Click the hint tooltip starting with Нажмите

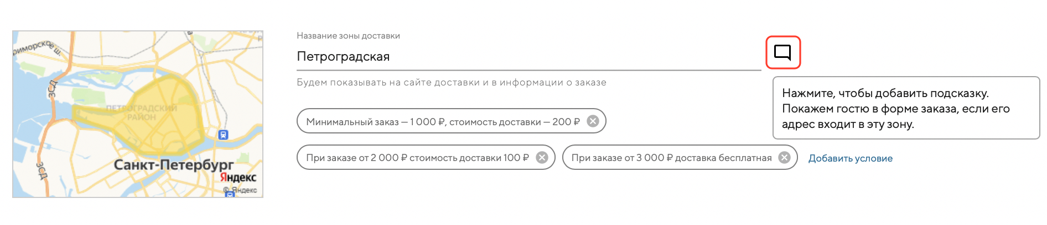tap(905, 109)
